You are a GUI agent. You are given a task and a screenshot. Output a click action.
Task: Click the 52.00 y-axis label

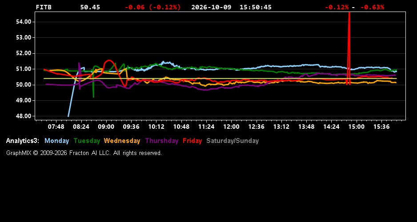(24, 53)
